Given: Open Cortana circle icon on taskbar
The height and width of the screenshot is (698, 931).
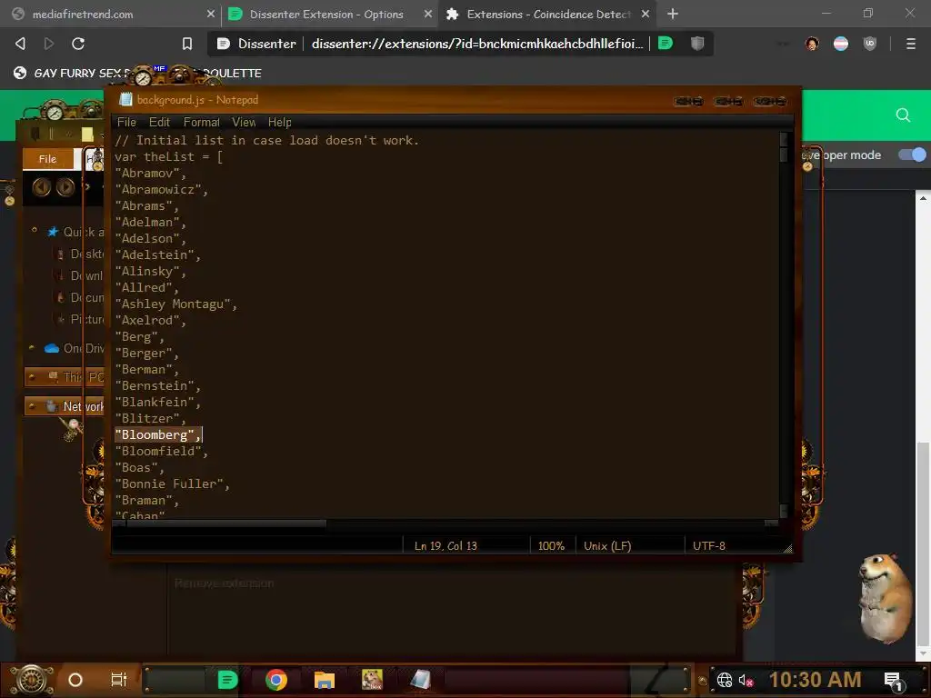Looking at the screenshot, I should click(75, 680).
